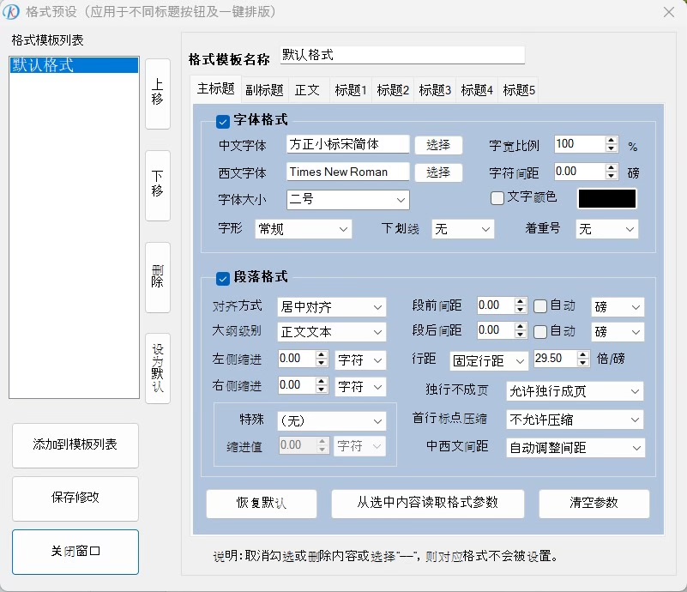This screenshot has height=592, width=687.
Task: Switch to the 标题4 tab
Action: coord(477,90)
